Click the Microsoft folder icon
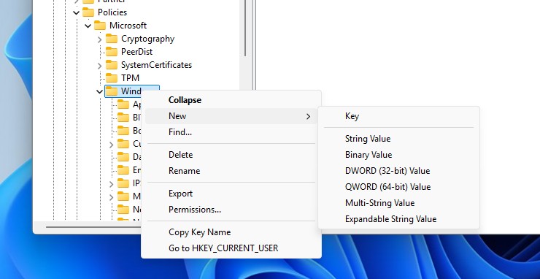 click(100, 26)
